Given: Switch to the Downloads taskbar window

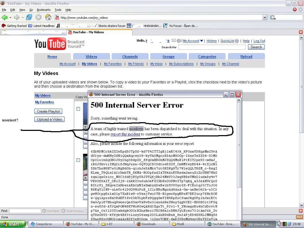Looking at the screenshot, I should (152, 224).
